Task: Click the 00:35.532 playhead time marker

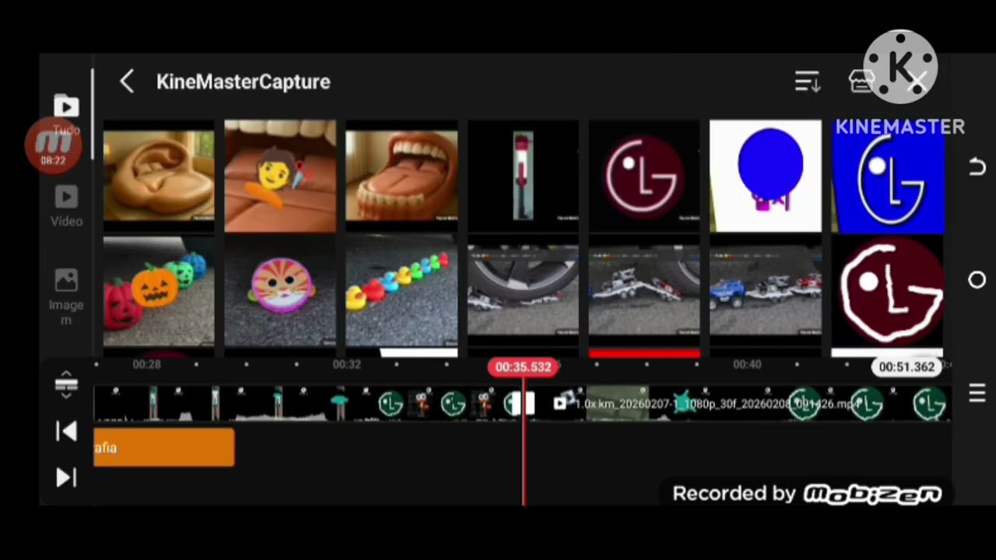Action: point(523,366)
